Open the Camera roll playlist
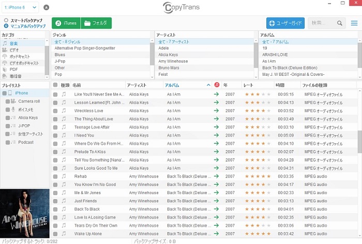 coord(29,101)
